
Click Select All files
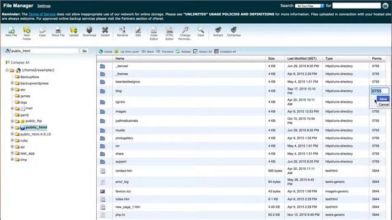[203, 51]
